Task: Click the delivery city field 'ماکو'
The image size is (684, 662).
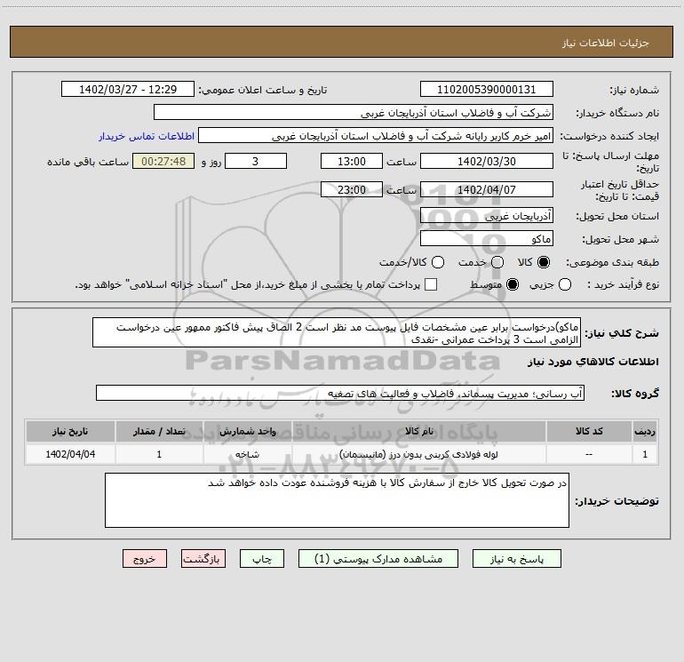Action: coord(487,238)
